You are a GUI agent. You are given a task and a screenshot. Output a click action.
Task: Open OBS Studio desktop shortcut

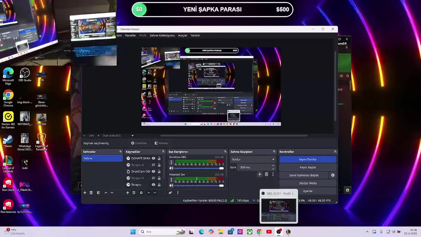click(x=25, y=75)
